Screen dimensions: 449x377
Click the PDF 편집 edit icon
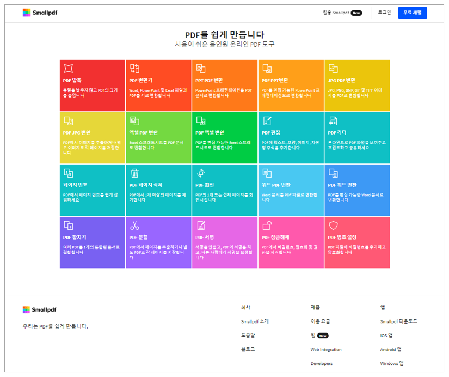tap(267, 121)
